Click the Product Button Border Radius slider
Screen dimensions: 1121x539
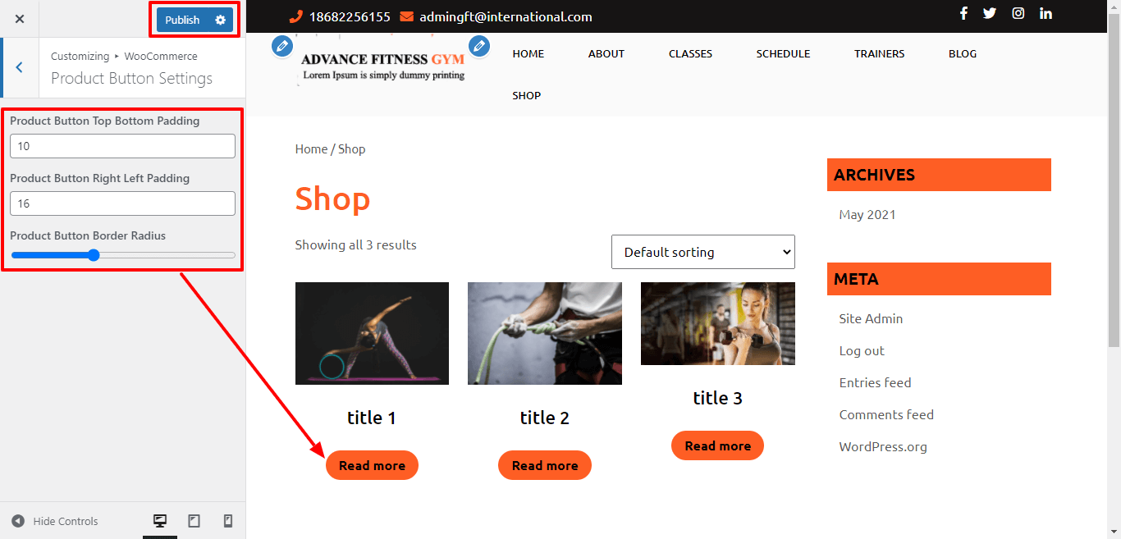click(x=123, y=255)
